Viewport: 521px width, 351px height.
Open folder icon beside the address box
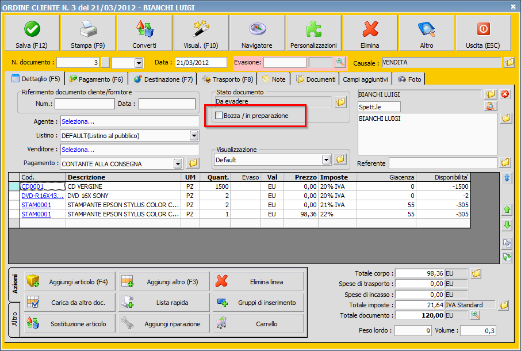506,118
